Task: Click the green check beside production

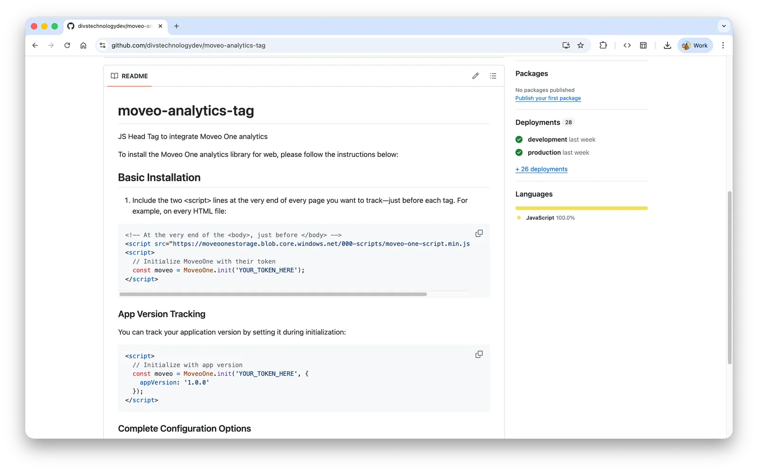Action: [519, 153]
